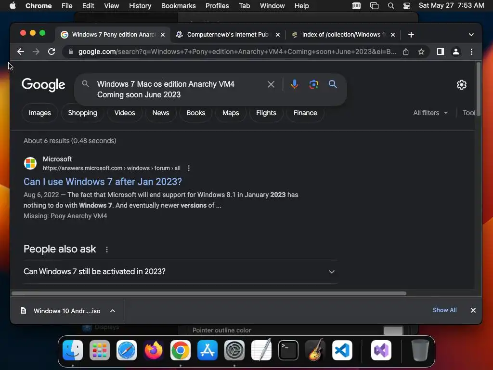
Task: Click the Chrome forward arrow
Action: [x=36, y=52]
